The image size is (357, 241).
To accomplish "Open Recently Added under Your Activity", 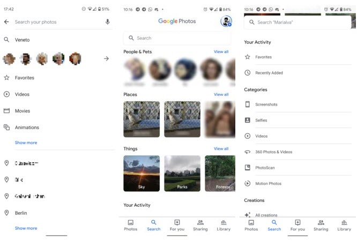I will tap(269, 73).
